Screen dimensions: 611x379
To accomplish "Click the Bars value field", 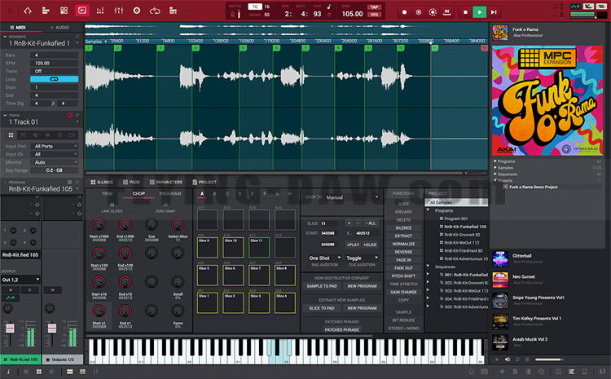I will pos(54,55).
